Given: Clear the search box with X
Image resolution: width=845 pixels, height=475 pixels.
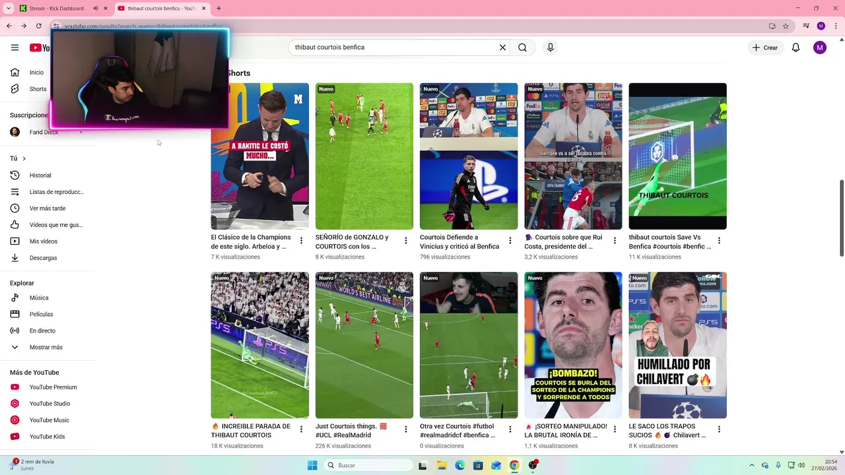Looking at the screenshot, I should pos(502,47).
